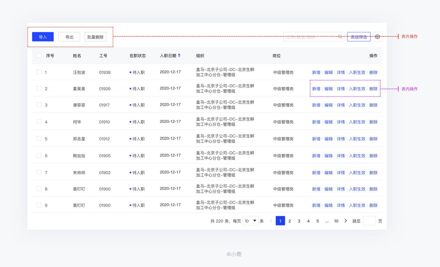Click the jump-to page number box
This screenshot has width=440, height=267.
pos(369,221)
